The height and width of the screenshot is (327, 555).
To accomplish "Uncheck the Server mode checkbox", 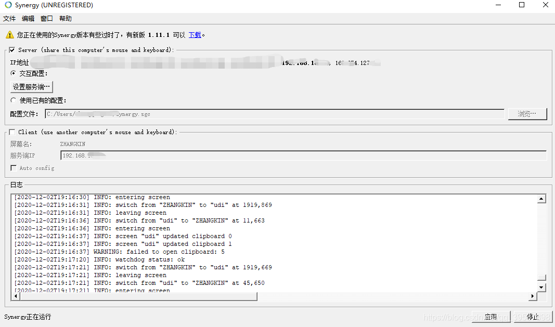I will (12, 50).
